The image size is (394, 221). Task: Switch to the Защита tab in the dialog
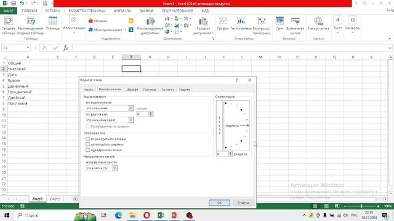[x=185, y=90]
